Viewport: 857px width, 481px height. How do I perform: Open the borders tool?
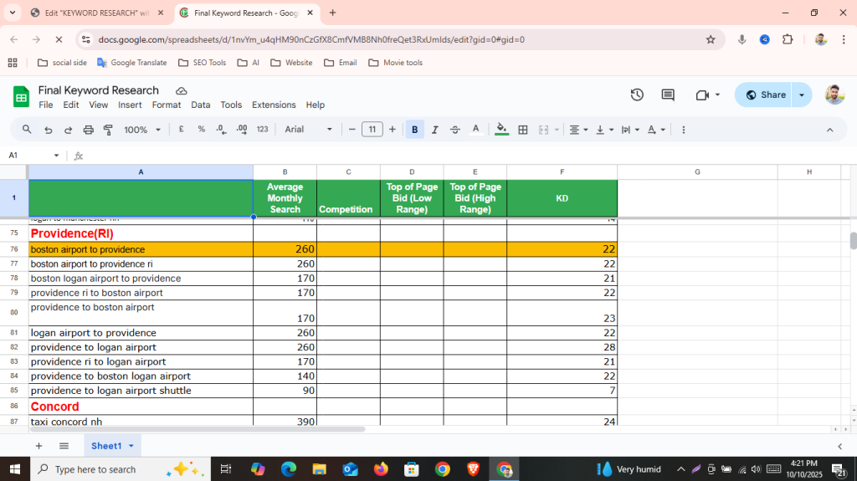[523, 130]
